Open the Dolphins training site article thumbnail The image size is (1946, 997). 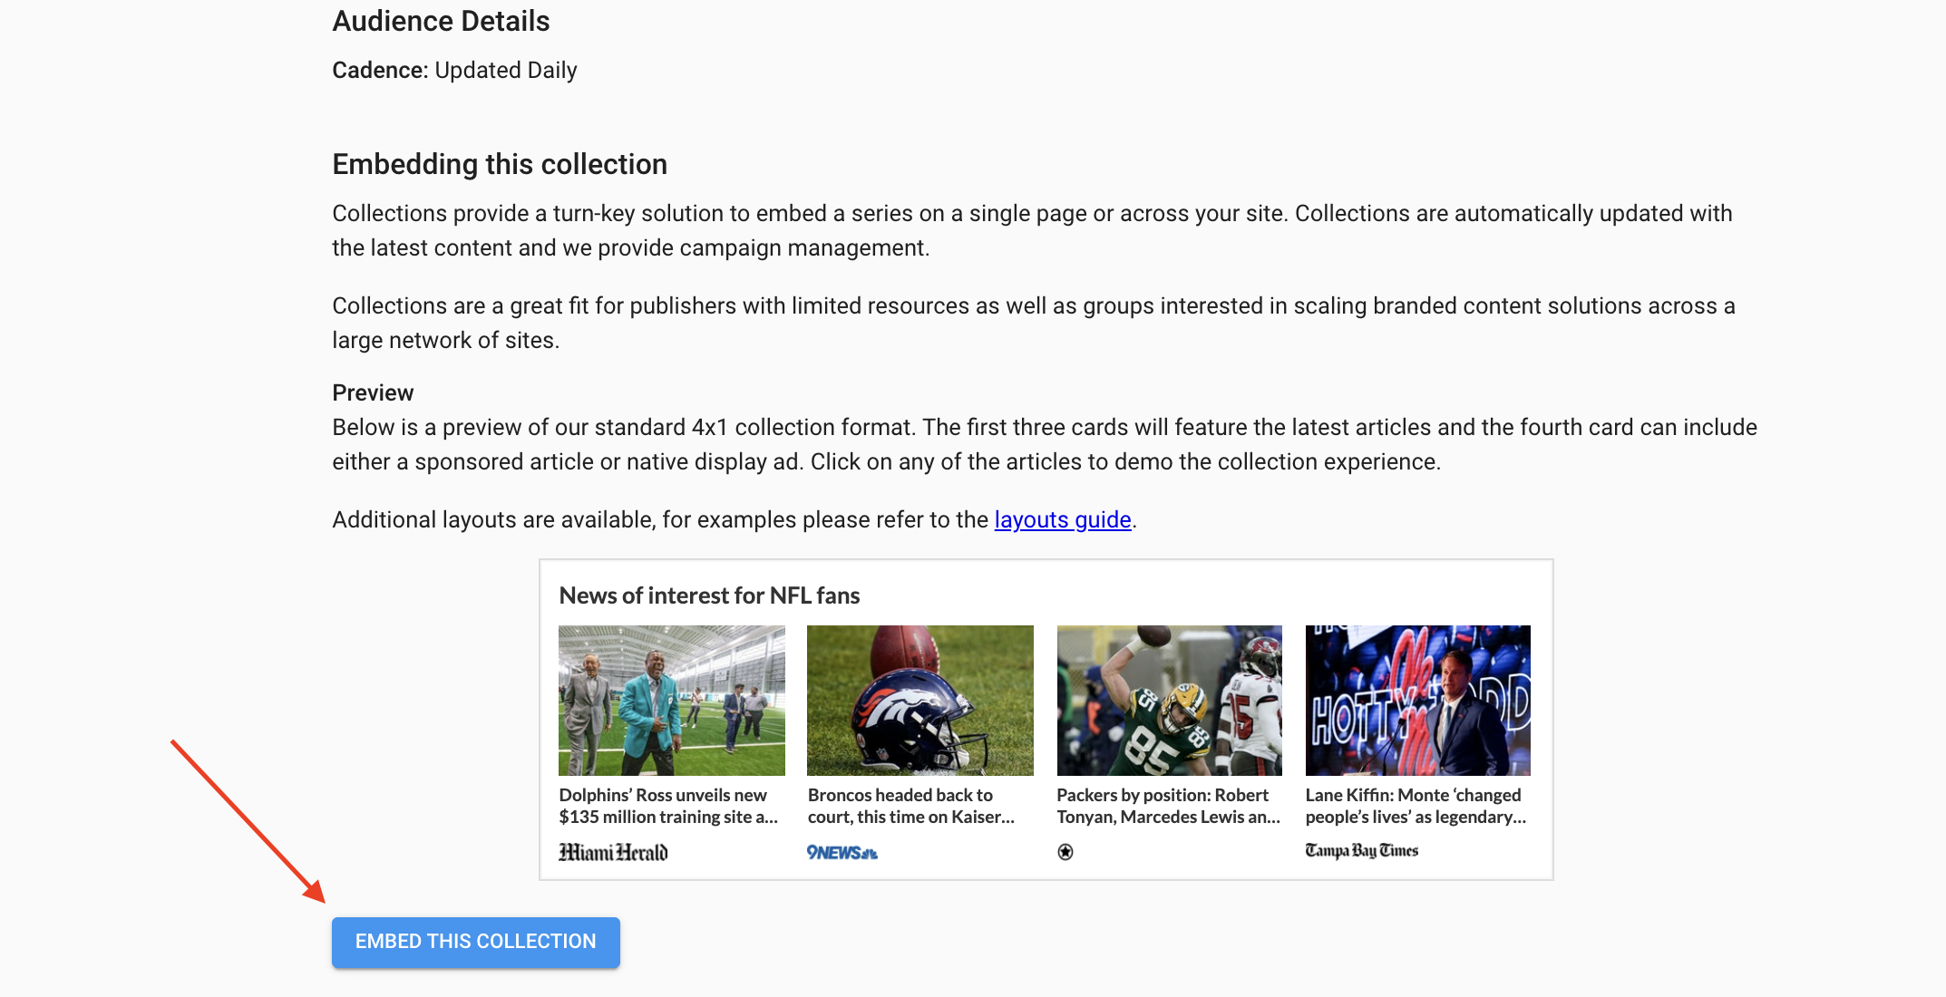click(x=672, y=701)
